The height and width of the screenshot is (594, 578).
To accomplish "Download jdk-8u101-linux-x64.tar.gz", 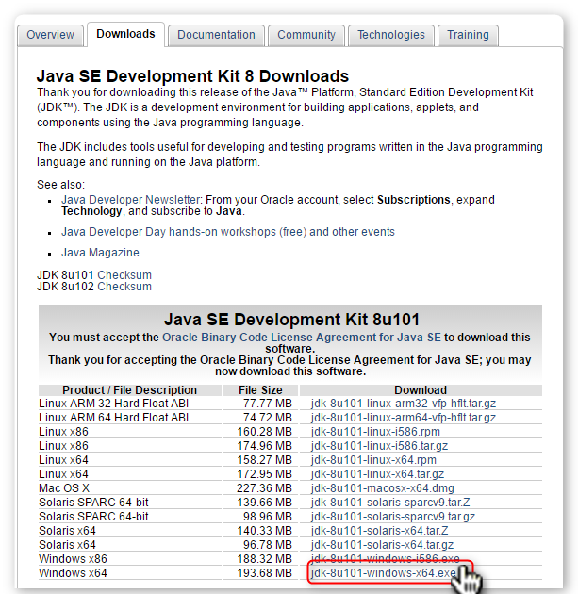I will point(377,474).
